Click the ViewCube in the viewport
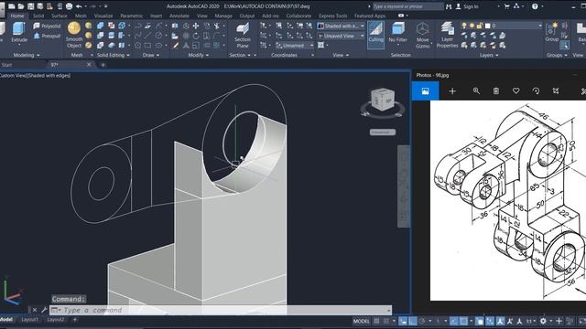The height and width of the screenshot is (329, 586). (x=383, y=100)
